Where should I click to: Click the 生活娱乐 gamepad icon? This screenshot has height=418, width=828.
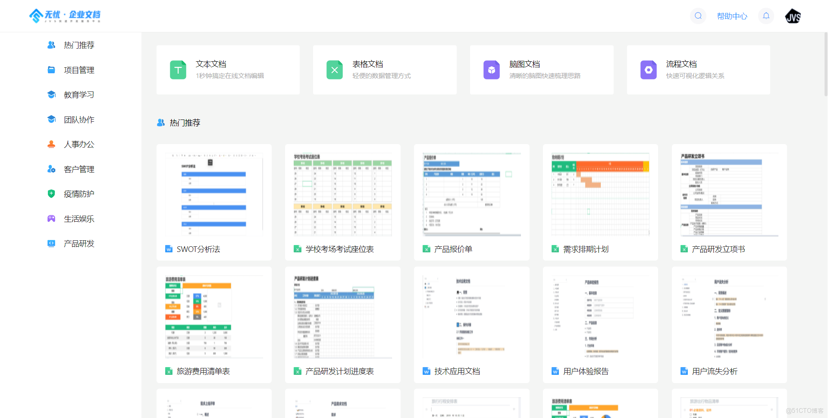tap(51, 219)
